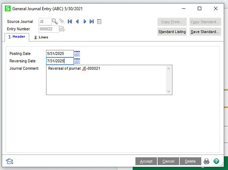Open Standard Listing
The width and height of the screenshot is (228, 170).
click(x=172, y=32)
